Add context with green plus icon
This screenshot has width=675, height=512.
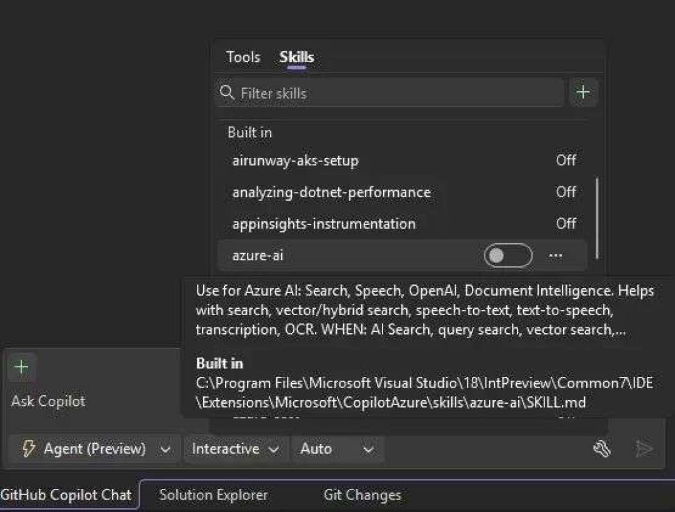coord(21,367)
